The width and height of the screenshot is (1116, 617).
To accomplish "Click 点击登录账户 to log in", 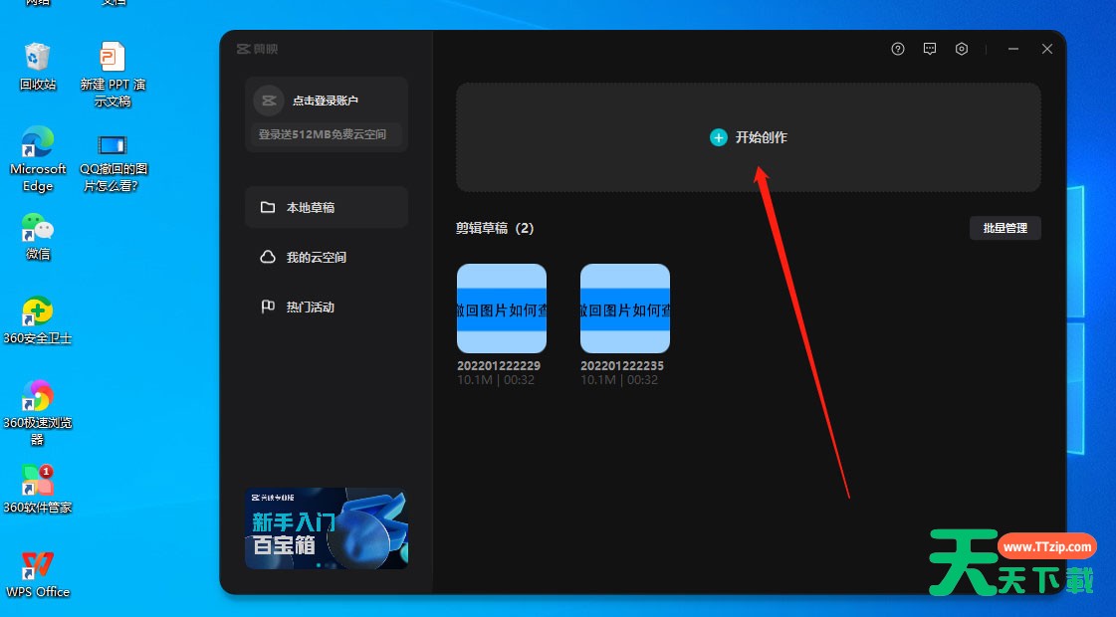I will tap(326, 101).
